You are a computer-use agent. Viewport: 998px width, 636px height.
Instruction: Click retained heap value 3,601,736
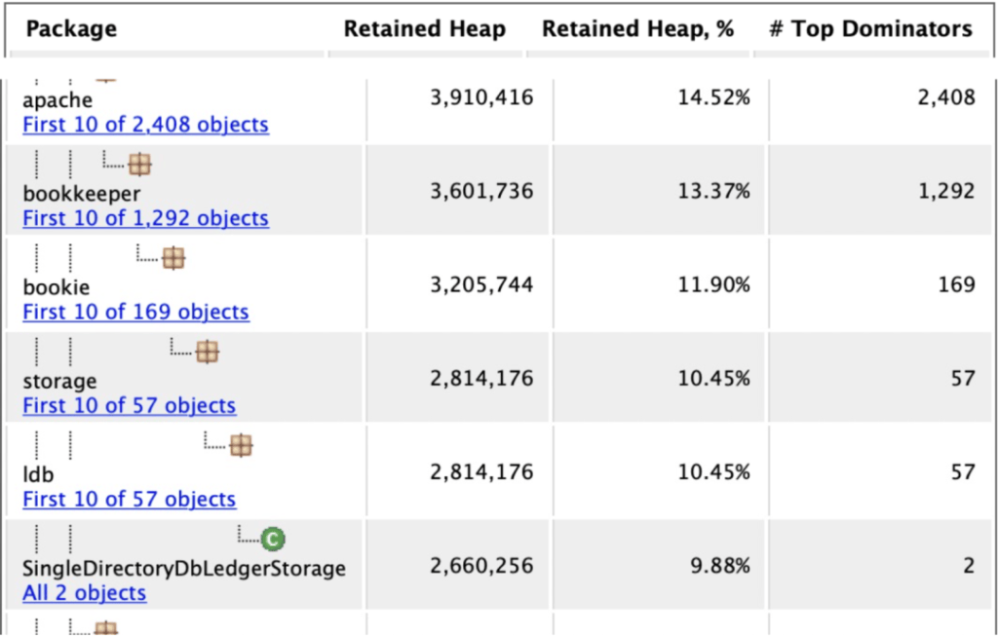[x=481, y=191]
